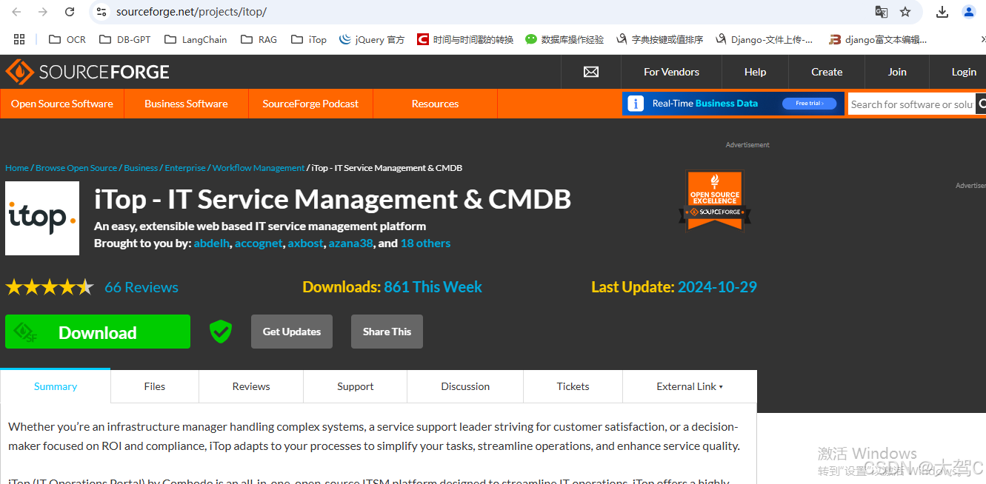
Task: Open the Business Software menu
Action: [186, 104]
